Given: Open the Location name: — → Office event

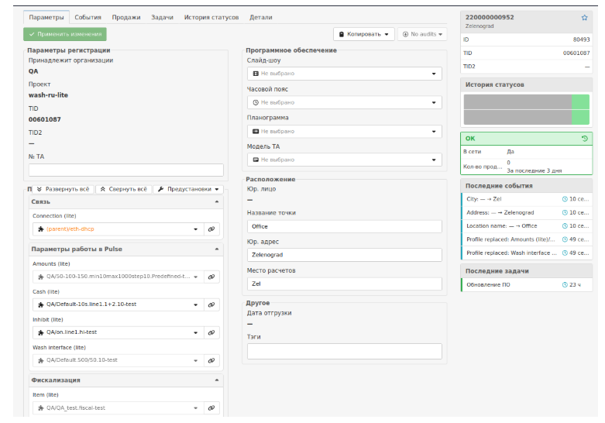Looking at the screenshot, I should coord(527,225).
